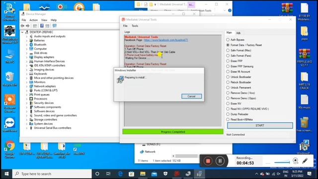Open Microsoft Store from taskbar
Image resolution: width=318 pixels, height=179 pixels.
(x=131, y=174)
